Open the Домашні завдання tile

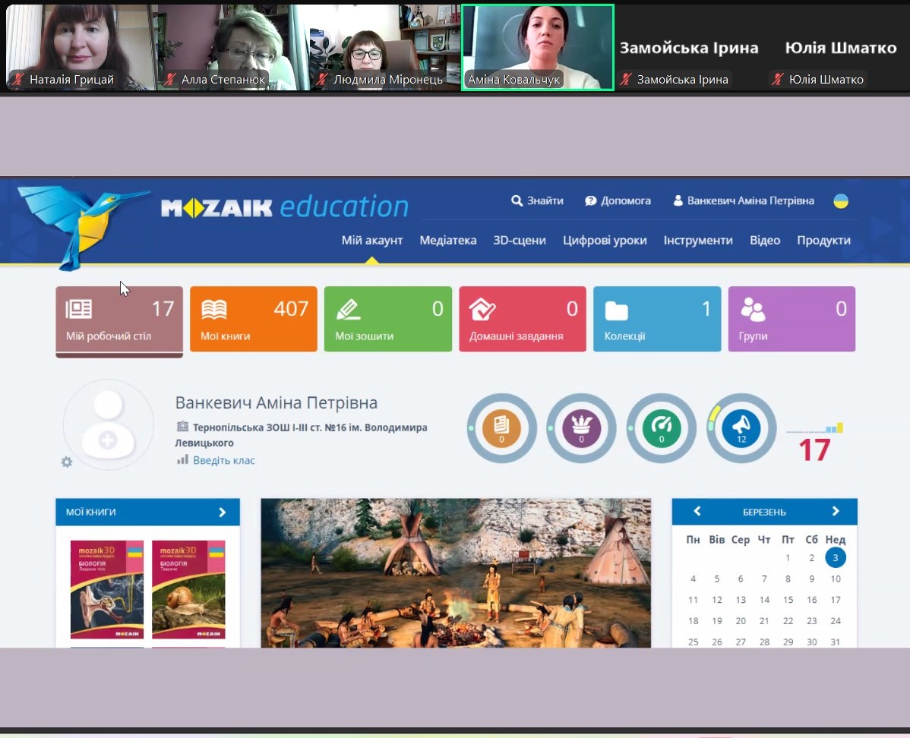click(522, 319)
